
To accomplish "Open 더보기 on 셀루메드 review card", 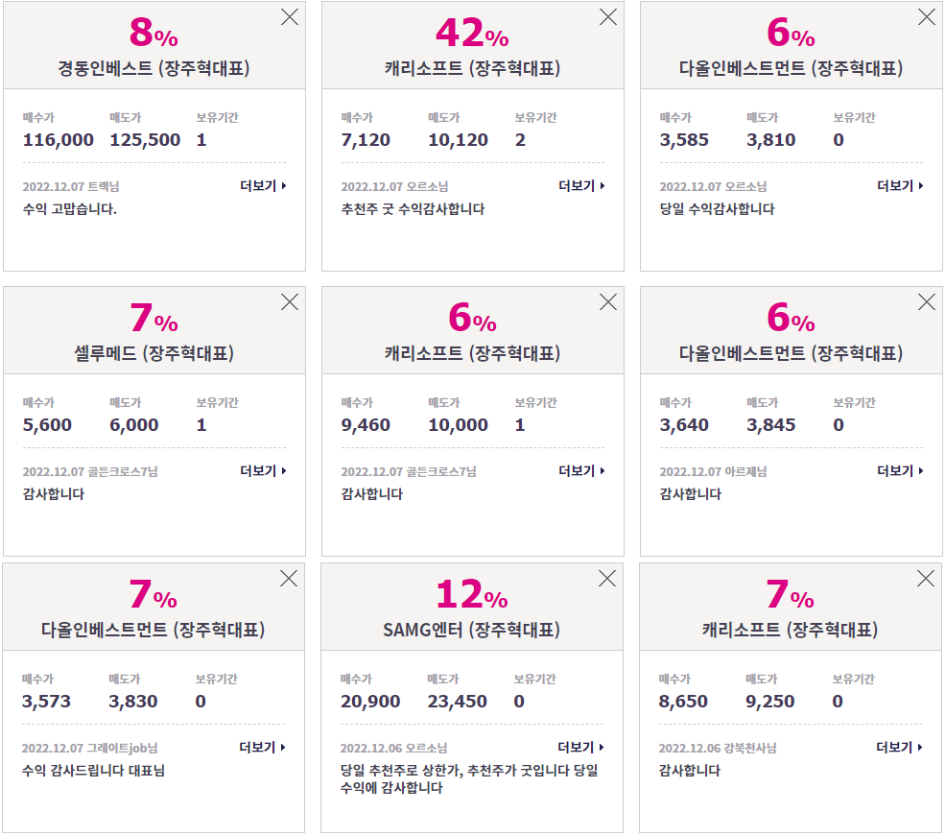I will (264, 470).
